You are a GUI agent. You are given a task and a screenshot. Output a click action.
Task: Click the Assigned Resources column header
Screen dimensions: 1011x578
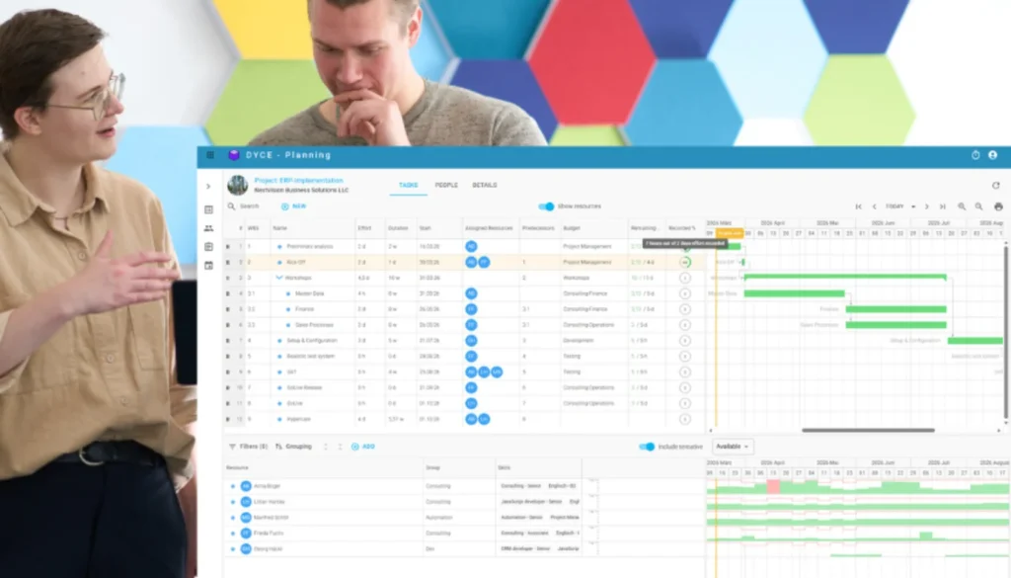(489, 228)
